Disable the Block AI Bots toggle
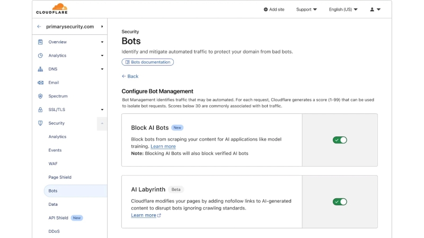This screenshot has width=424, height=238. [x=340, y=140]
